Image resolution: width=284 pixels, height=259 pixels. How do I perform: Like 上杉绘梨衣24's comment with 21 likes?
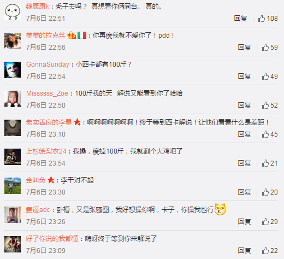pos(270,163)
